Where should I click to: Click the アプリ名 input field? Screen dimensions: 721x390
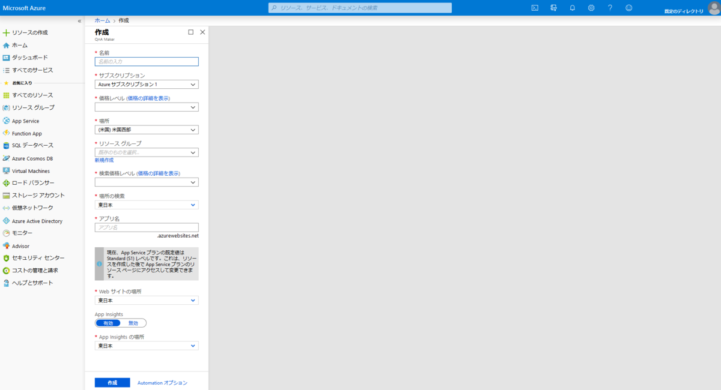click(147, 227)
